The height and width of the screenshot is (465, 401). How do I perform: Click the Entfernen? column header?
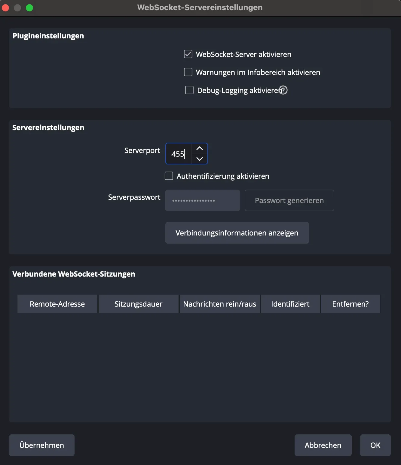[x=350, y=304]
